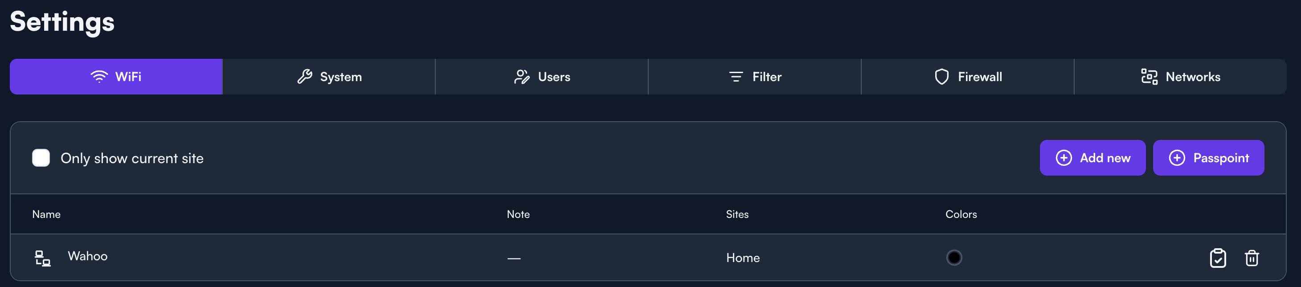
Task: Click the empty note dash for Wahoo
Action: 514,258
